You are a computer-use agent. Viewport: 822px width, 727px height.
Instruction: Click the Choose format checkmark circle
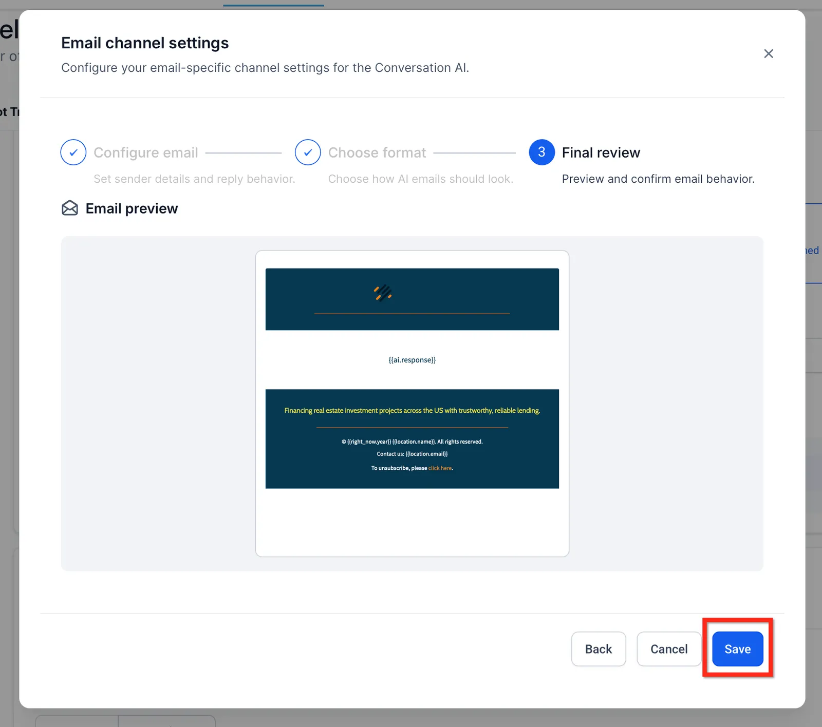click(308, 152)
